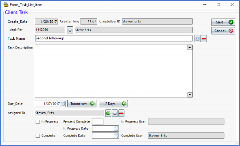240x146 pixels.
Task: Close the Form_Task_List_Item window
Action: pos(232,4)
